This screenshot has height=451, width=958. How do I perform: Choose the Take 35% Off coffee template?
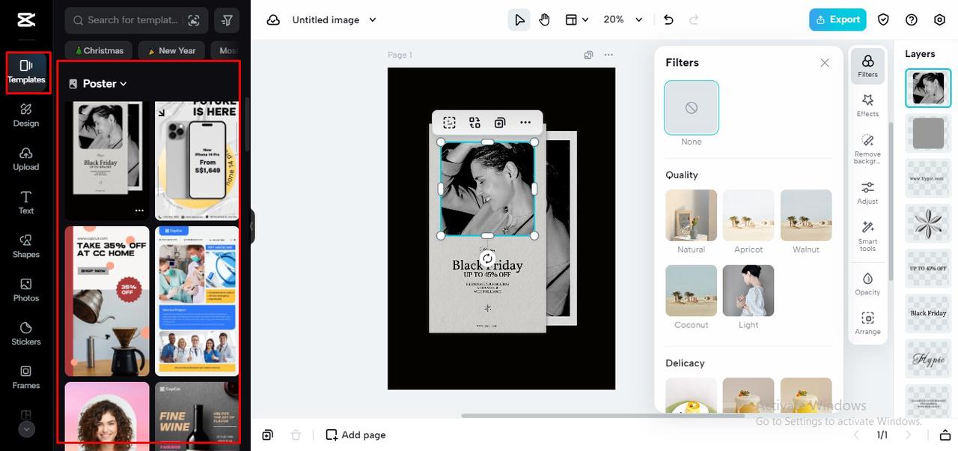107,301
